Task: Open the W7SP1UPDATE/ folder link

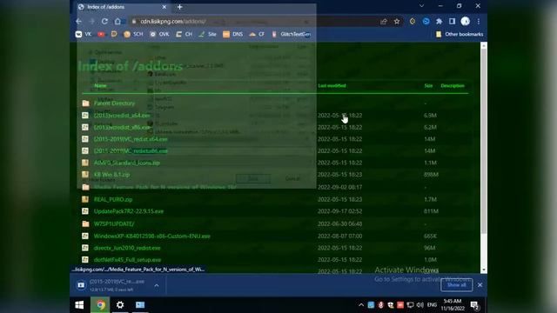Action: (114, 224)
